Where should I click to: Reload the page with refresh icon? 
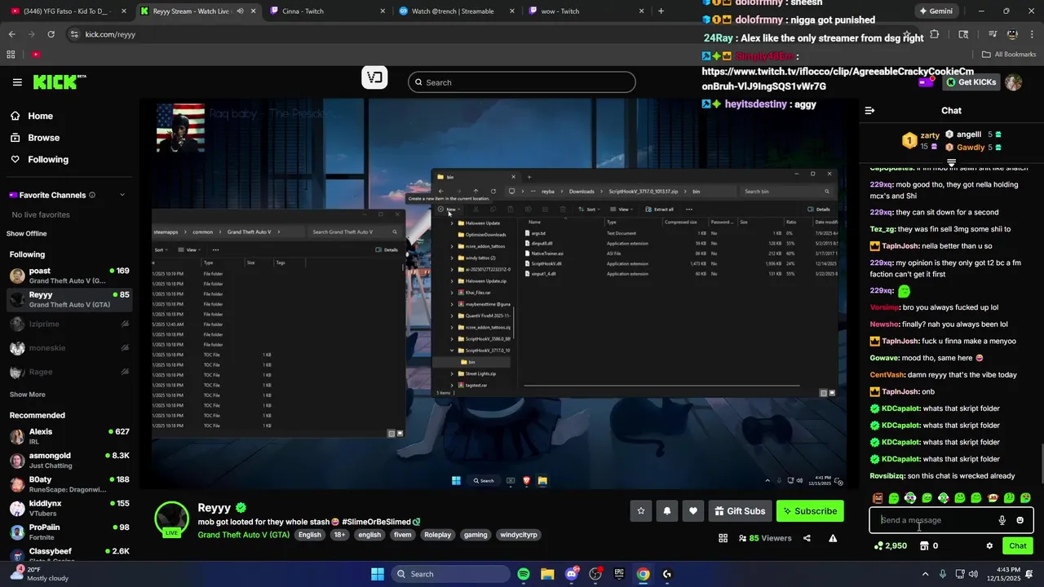51,34
